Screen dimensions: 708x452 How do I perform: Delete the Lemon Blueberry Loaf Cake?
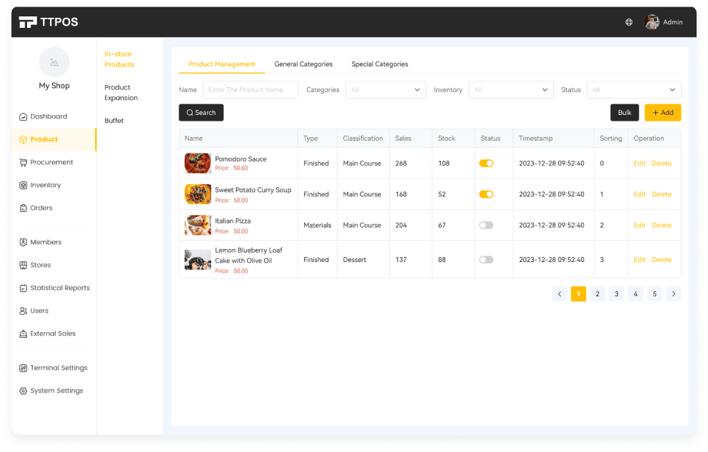click(x=662, y=260)
